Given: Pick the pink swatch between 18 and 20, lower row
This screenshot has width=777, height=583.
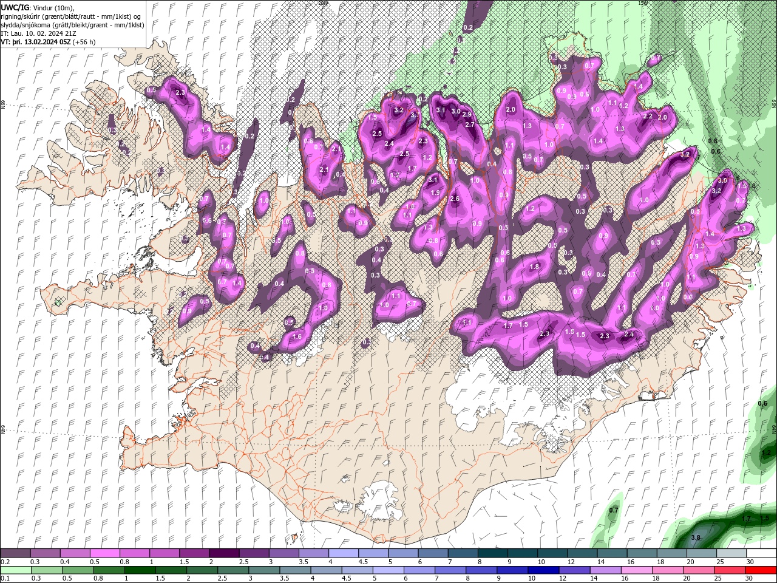Looking at the screenshot, I should point(670,570).
